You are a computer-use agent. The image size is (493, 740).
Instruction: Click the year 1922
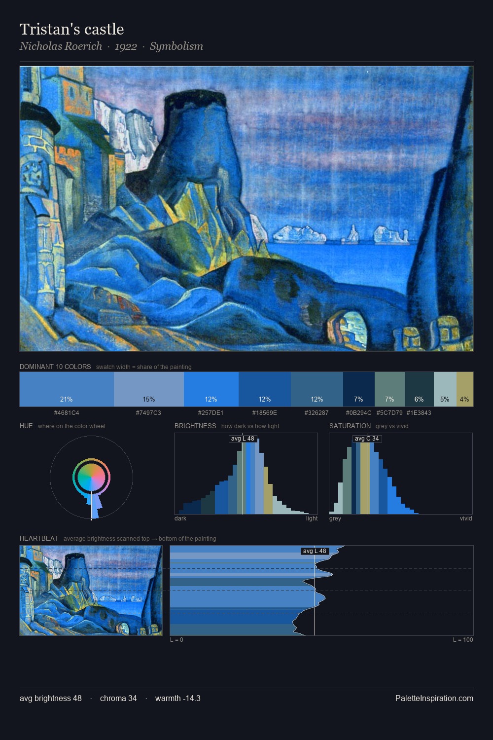coord(126,46)
